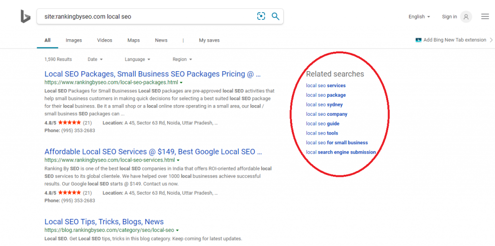Click the rankingbyseo.com/local-seo-packages.html URL
The width and height of the screenshot is (495, 246).
pos(111,82)
